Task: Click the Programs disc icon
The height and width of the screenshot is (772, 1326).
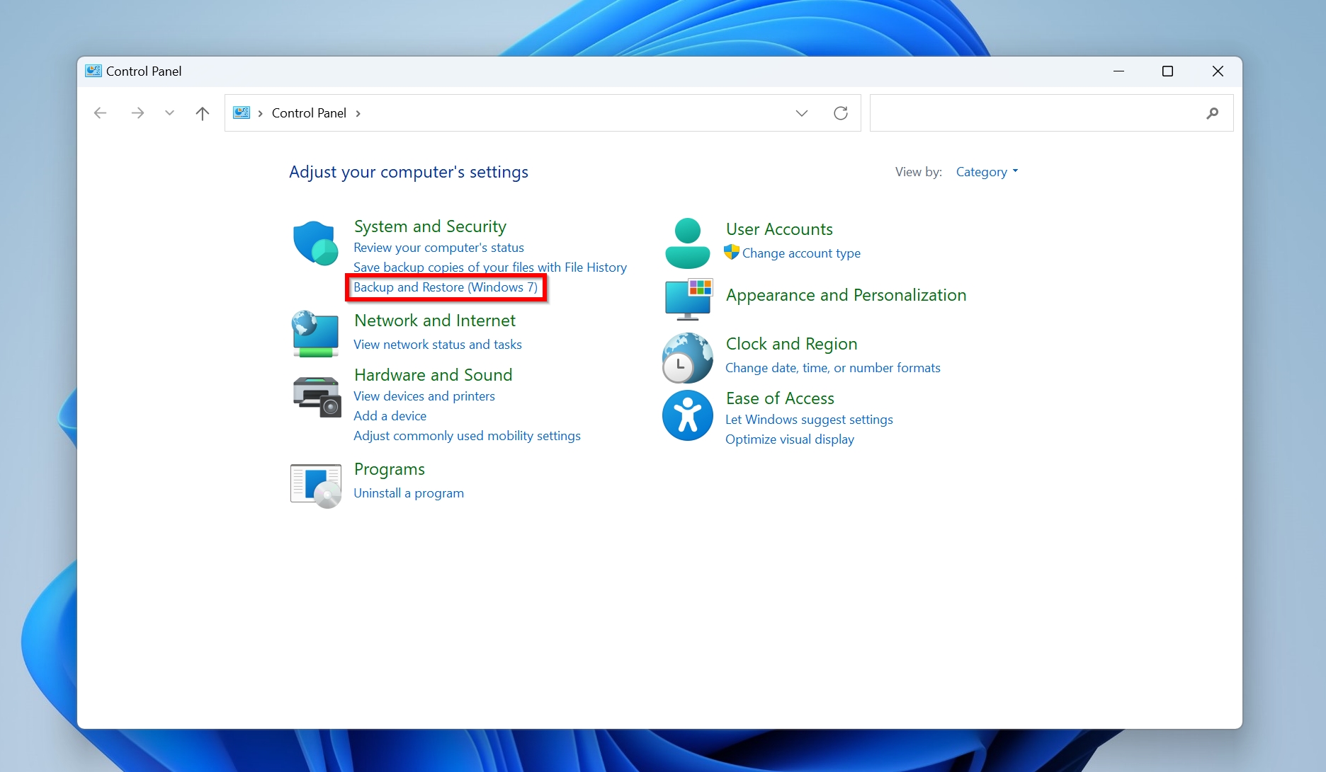Action: coord(316,486)
